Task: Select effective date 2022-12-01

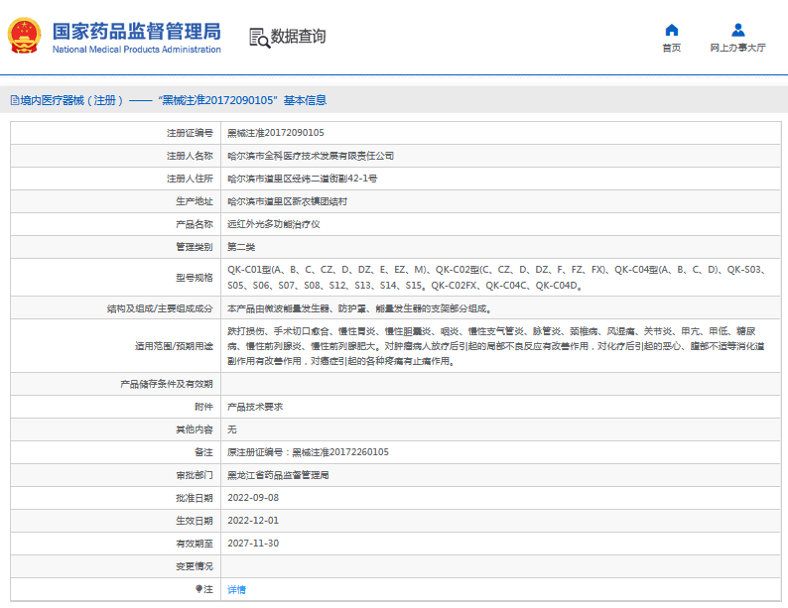Action: [x=253, y=521]
